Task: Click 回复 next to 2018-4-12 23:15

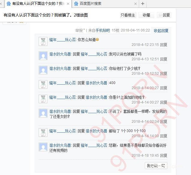Action: [x=164, y=45]
